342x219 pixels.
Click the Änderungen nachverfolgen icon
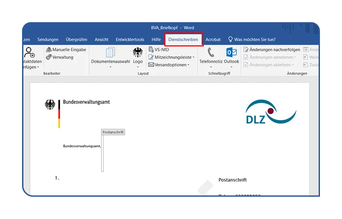coord(246,50)
